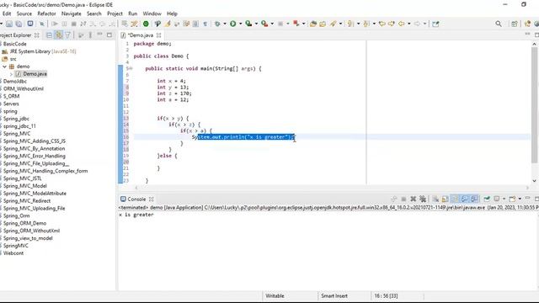The width and height of the screenshot is (539, 303).
Task: Open Next Annotation dropdown arrow
Action: [358, 24]
